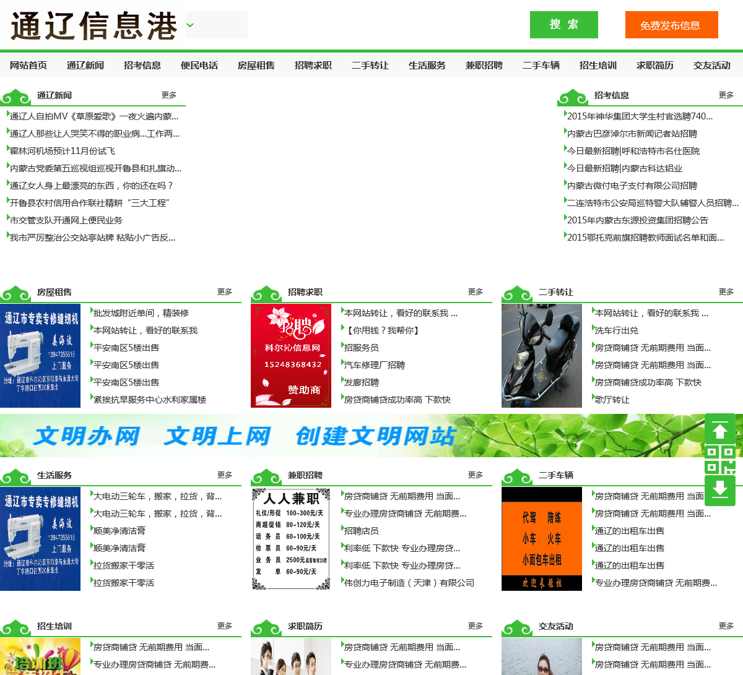
Task: Open listing 洗车行出兑
Action: [x=617, y=330]
